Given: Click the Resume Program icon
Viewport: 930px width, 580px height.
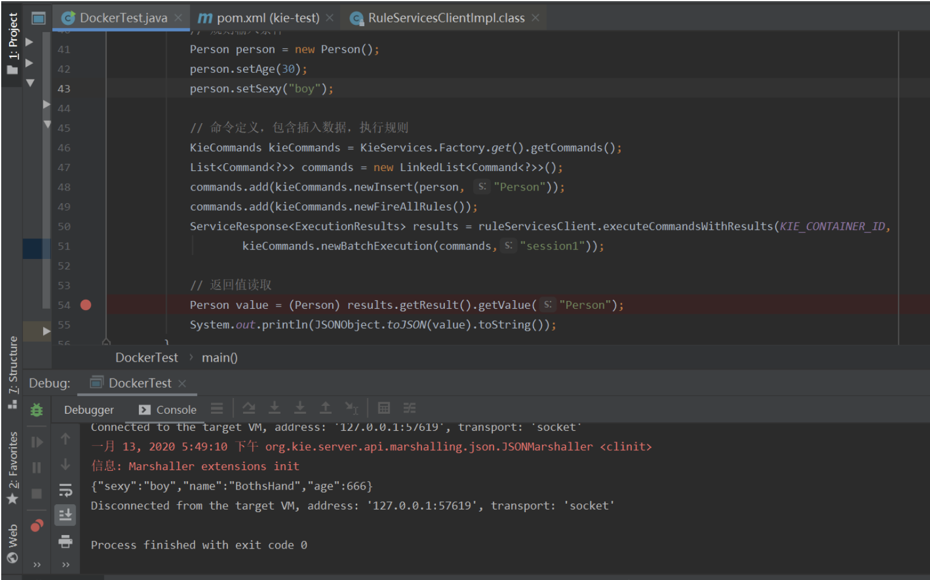Looking at the screenshot, I should pos(36,442).
